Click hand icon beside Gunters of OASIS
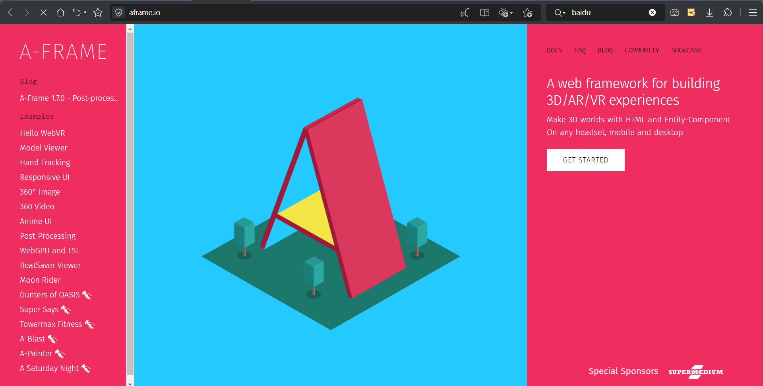This screenshot has width=763, height=386. (x=87, y=295)
